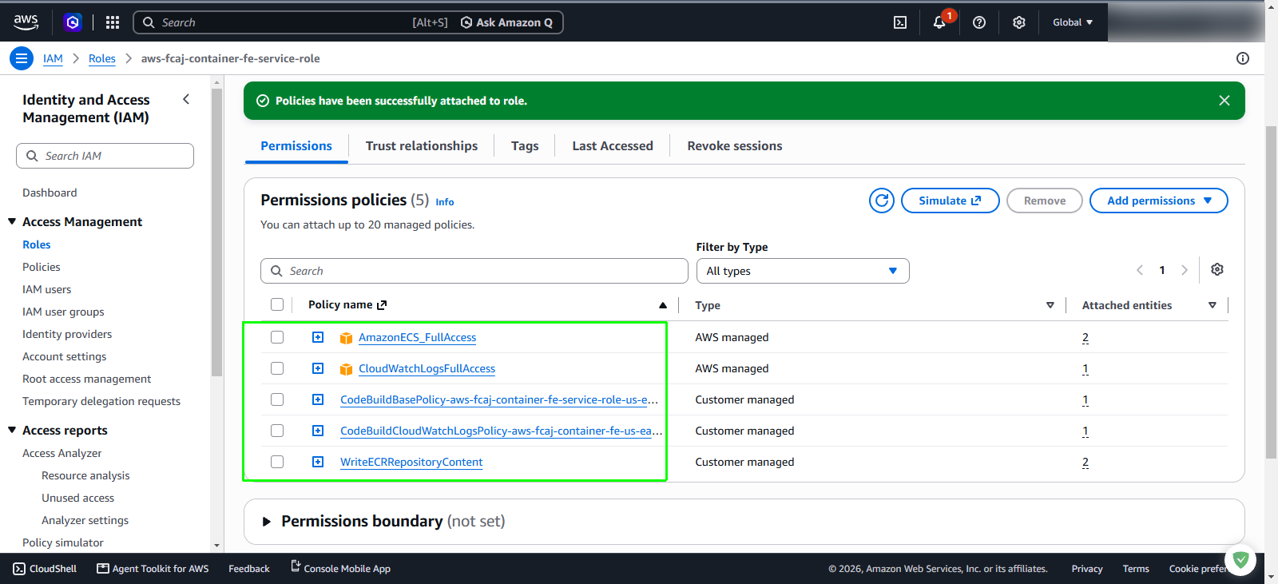The height and width of the screenshot is (584, 1278).
Task: Open the Global region selector
Action: click(x=1073, y=22)
